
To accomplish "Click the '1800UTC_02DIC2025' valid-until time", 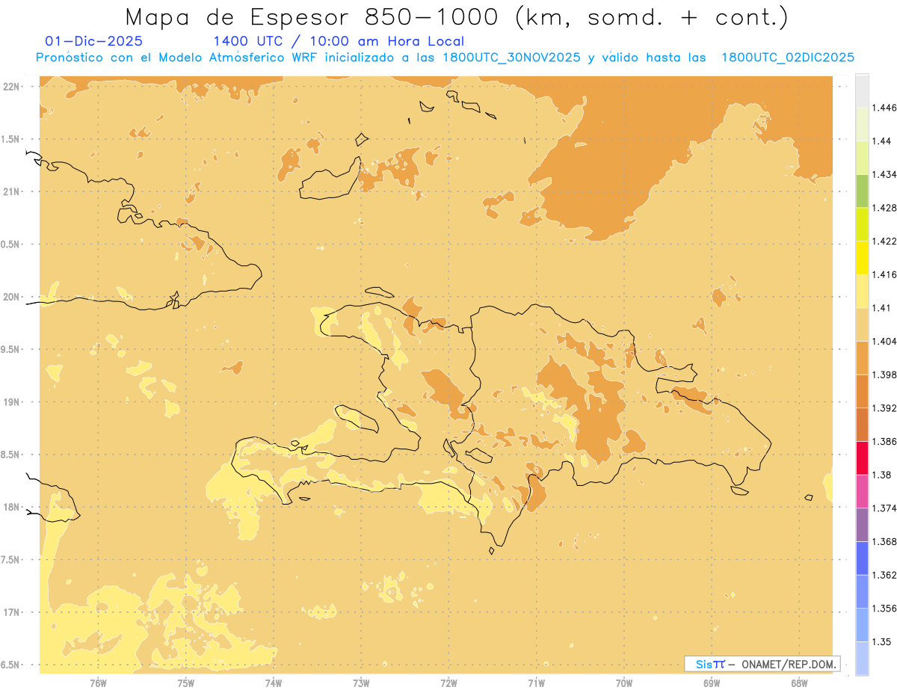I will coord(788,58).
